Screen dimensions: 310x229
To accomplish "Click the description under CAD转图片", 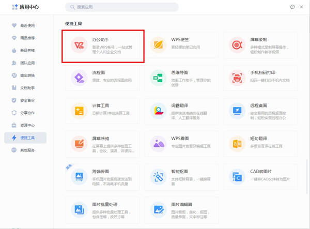I will coord(270,179).
